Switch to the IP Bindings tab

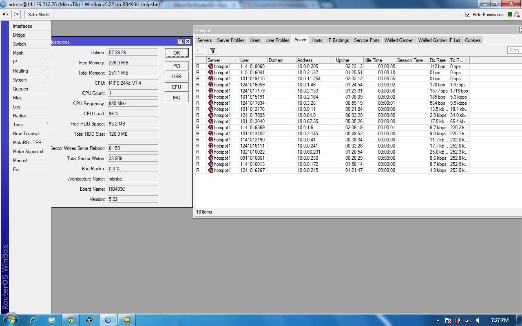click(338, 40)
